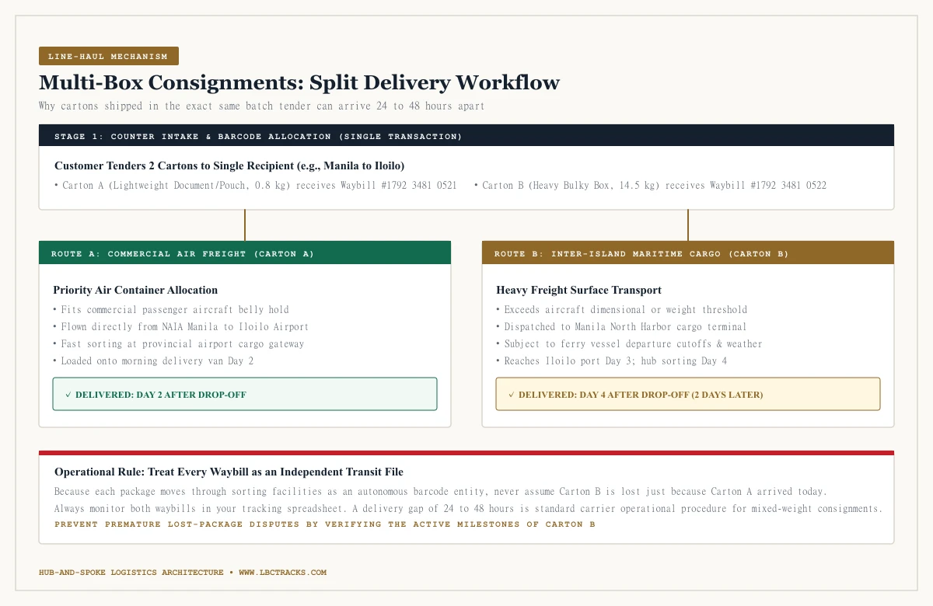This screenshot has height=606, width=933.
Task: Select 'Flown directly from NAIA Manila' bullet
Action: 180,327
